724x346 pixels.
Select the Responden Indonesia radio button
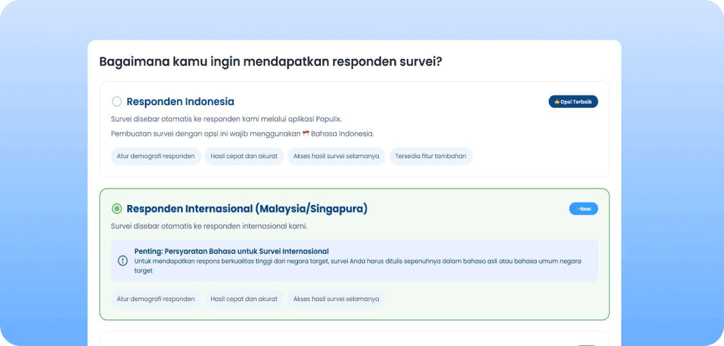pos(117,101)
